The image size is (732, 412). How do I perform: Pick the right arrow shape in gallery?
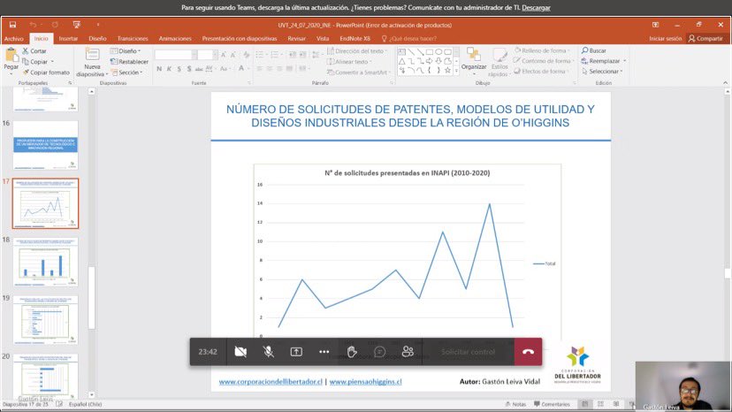[x=429, y=61]
